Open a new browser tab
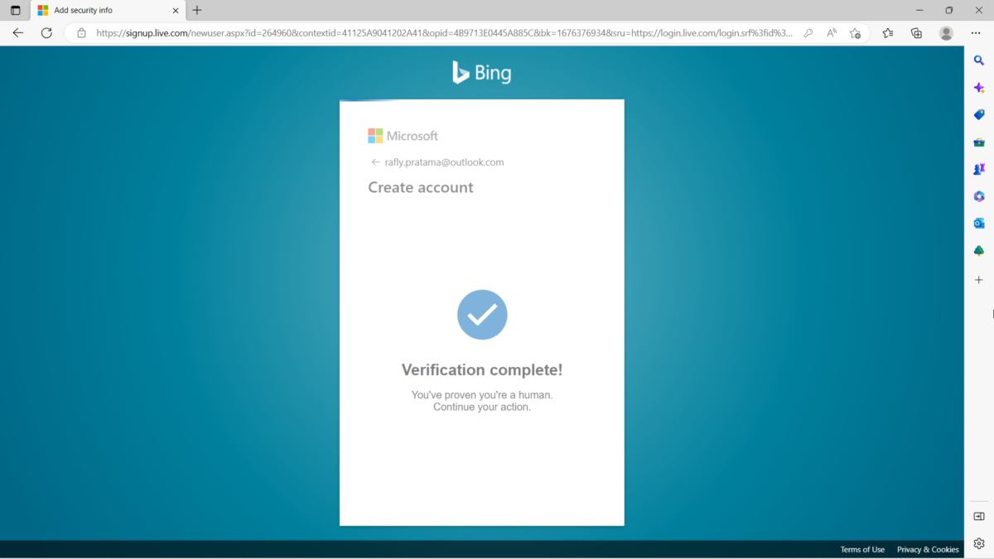 pyautogui.click(x=197, y=11)
